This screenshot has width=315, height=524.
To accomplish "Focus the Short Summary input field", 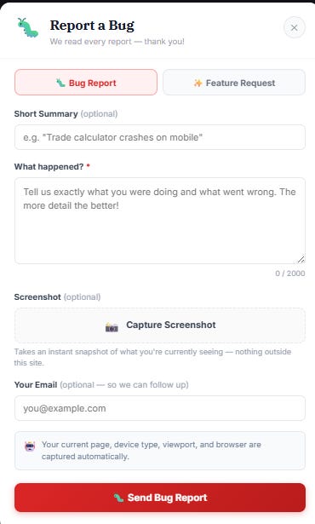I will click(160, 137).
